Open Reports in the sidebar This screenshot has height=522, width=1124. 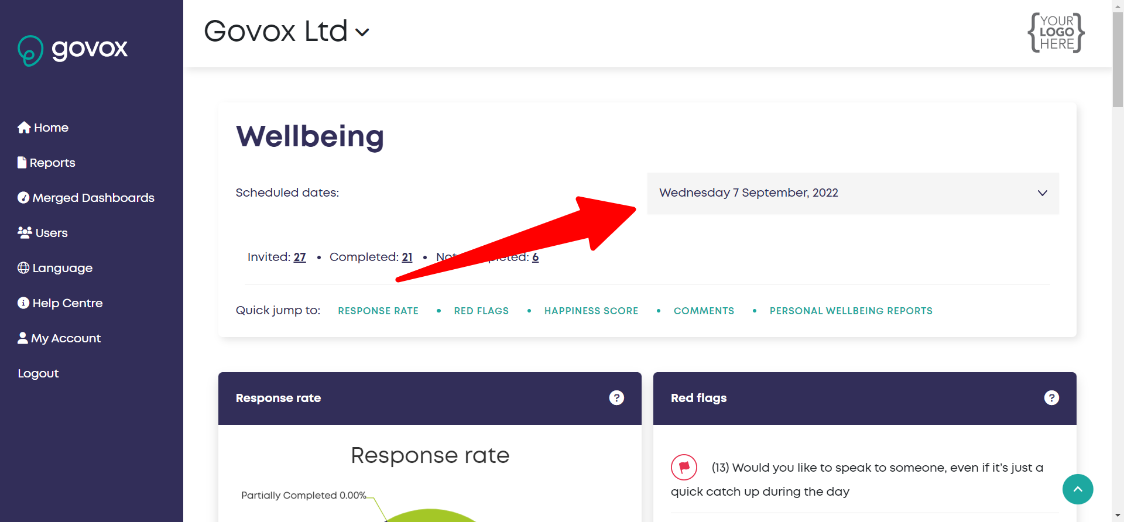pyautogui.click(x=47, y=163)
